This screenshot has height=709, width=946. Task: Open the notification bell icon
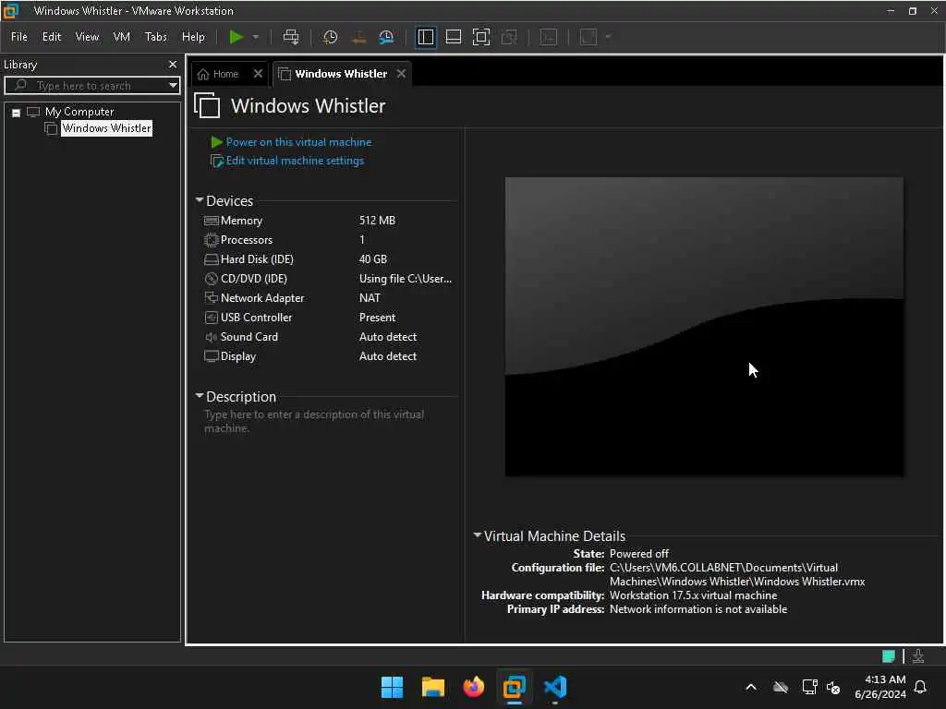click(921, 687)
